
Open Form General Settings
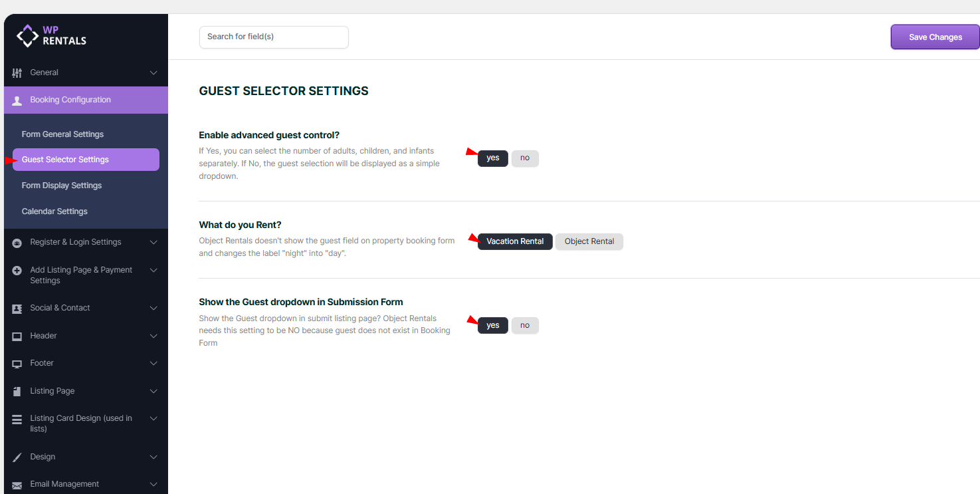62,134
